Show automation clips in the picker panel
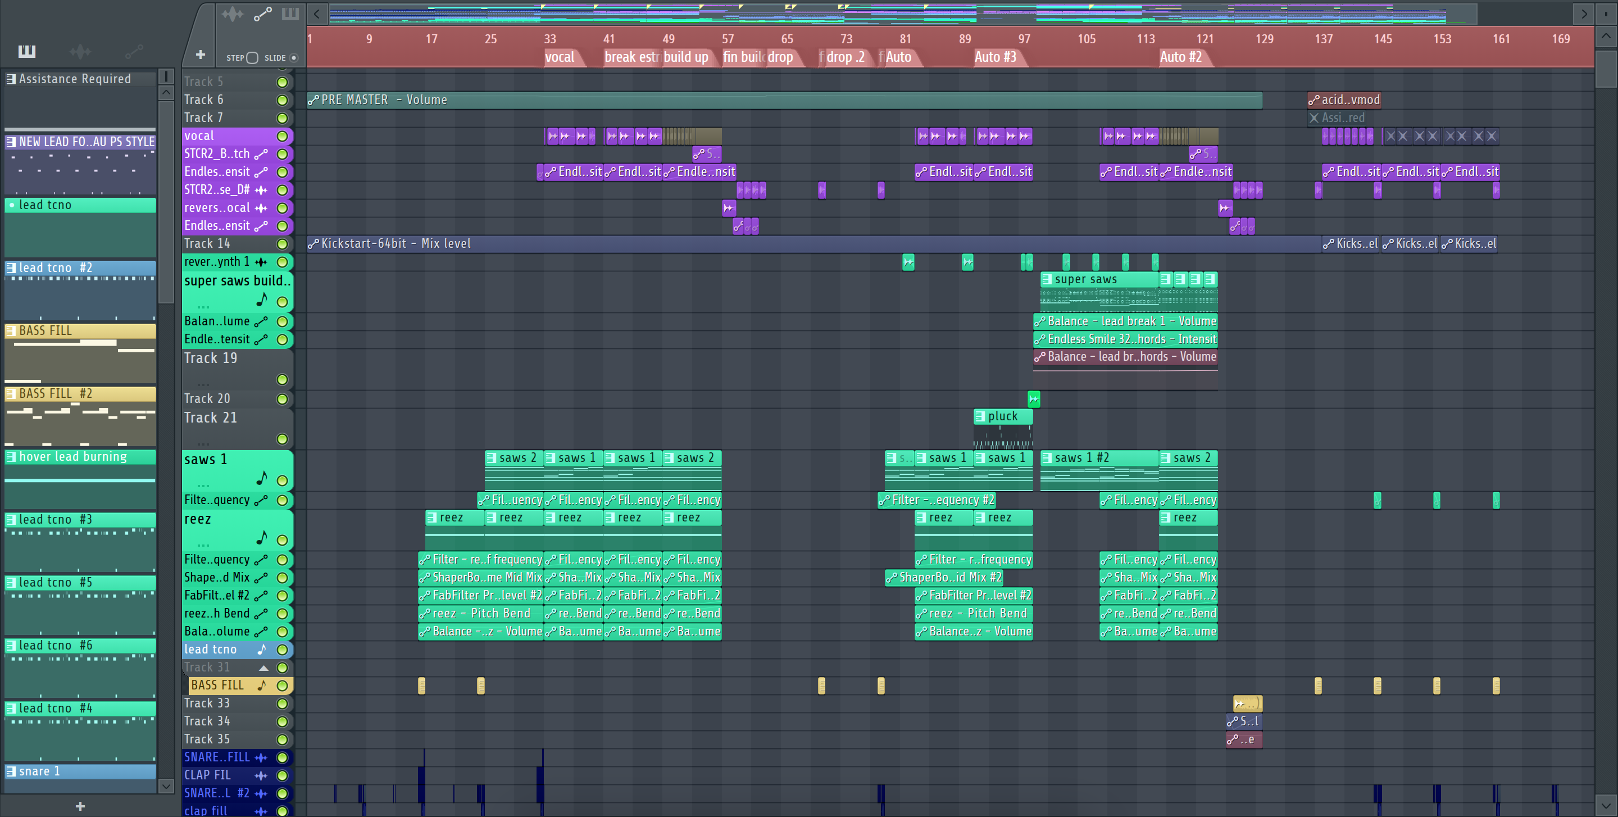The image size is (1618, 817). pos(134,52)
